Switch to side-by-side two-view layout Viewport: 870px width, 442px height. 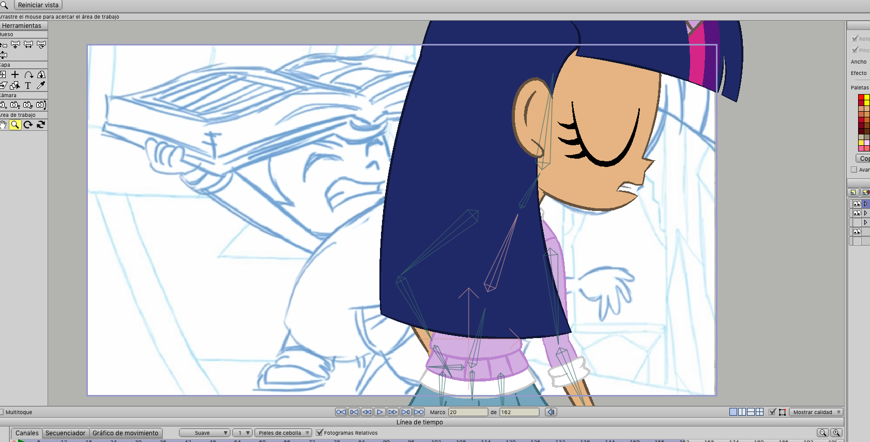tap(742, 412)
